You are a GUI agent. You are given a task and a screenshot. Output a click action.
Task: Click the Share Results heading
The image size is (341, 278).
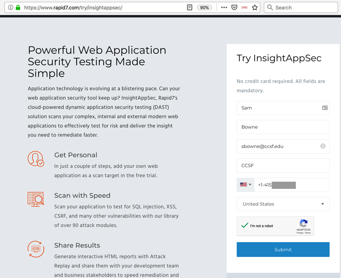77,245
